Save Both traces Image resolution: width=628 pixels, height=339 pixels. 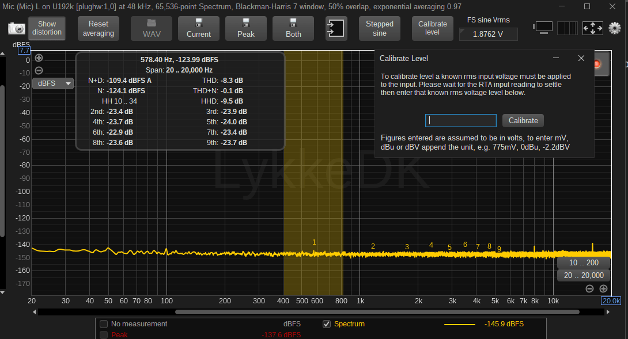293,28
